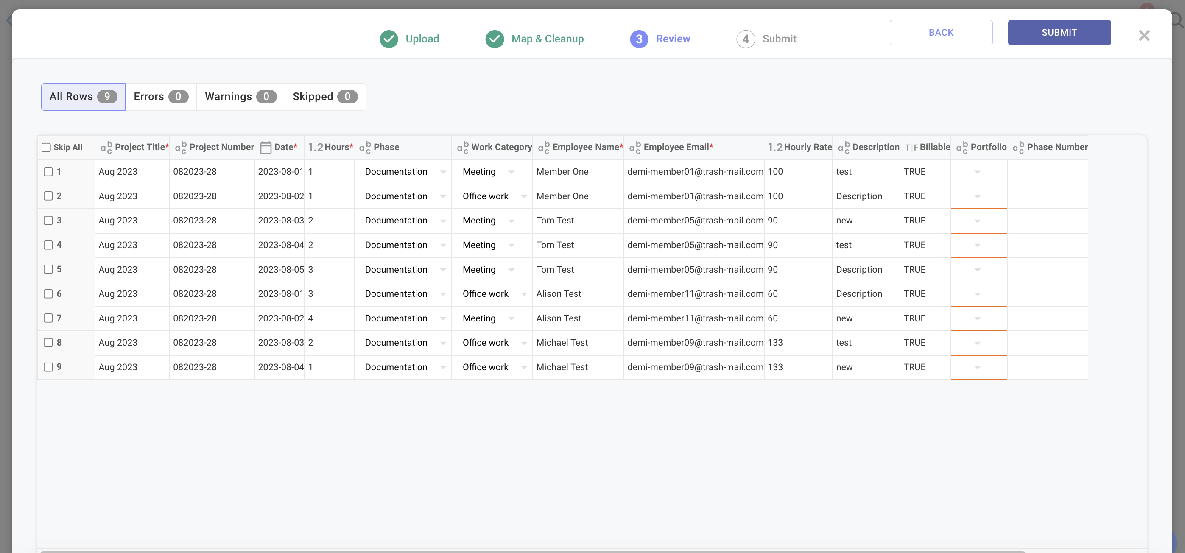The height and width of the screenshot is (553, 1185).
Task: Open Phase dropdown arrow in row 1
Action: (x=442, y=172)
